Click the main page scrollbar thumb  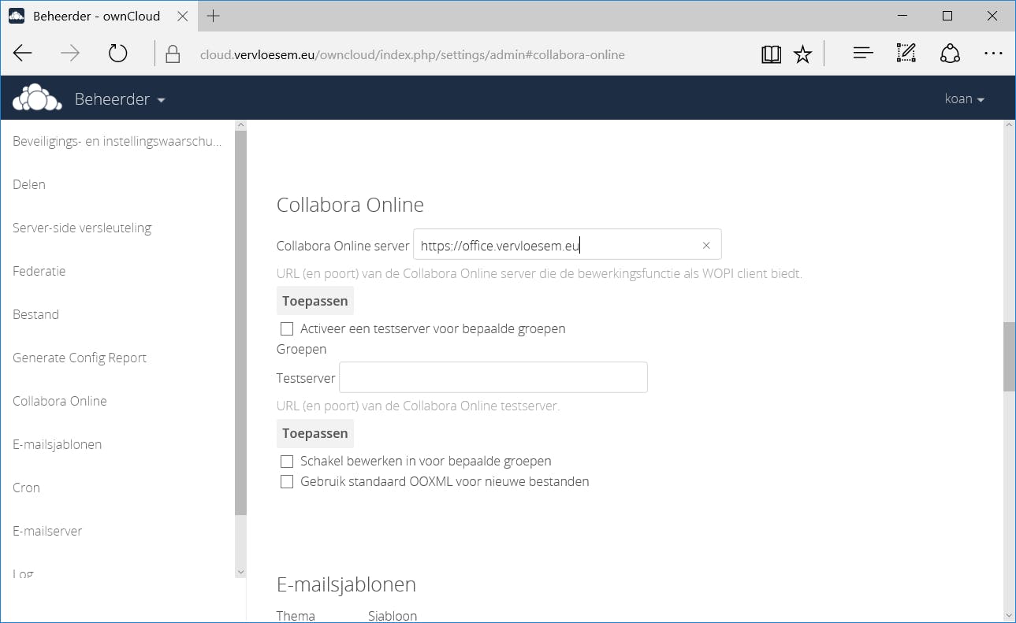point(1009,357)
